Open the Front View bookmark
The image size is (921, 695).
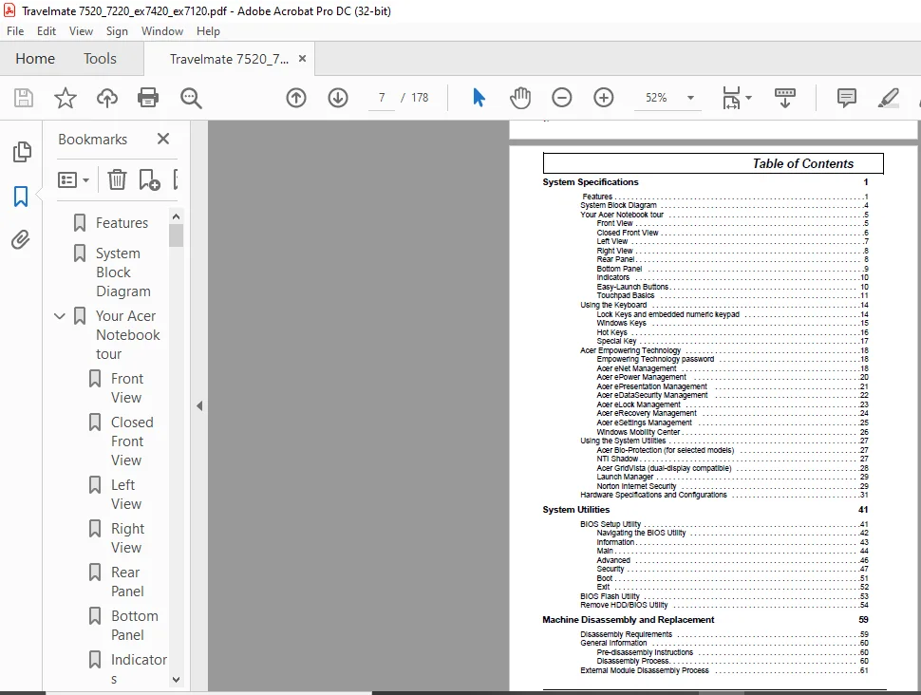click(127, 388)
